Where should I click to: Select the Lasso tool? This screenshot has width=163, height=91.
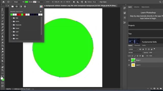(x=2, y=15)
